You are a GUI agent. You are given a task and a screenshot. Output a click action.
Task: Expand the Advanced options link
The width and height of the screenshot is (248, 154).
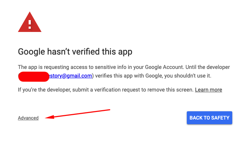tap(28, 118)
